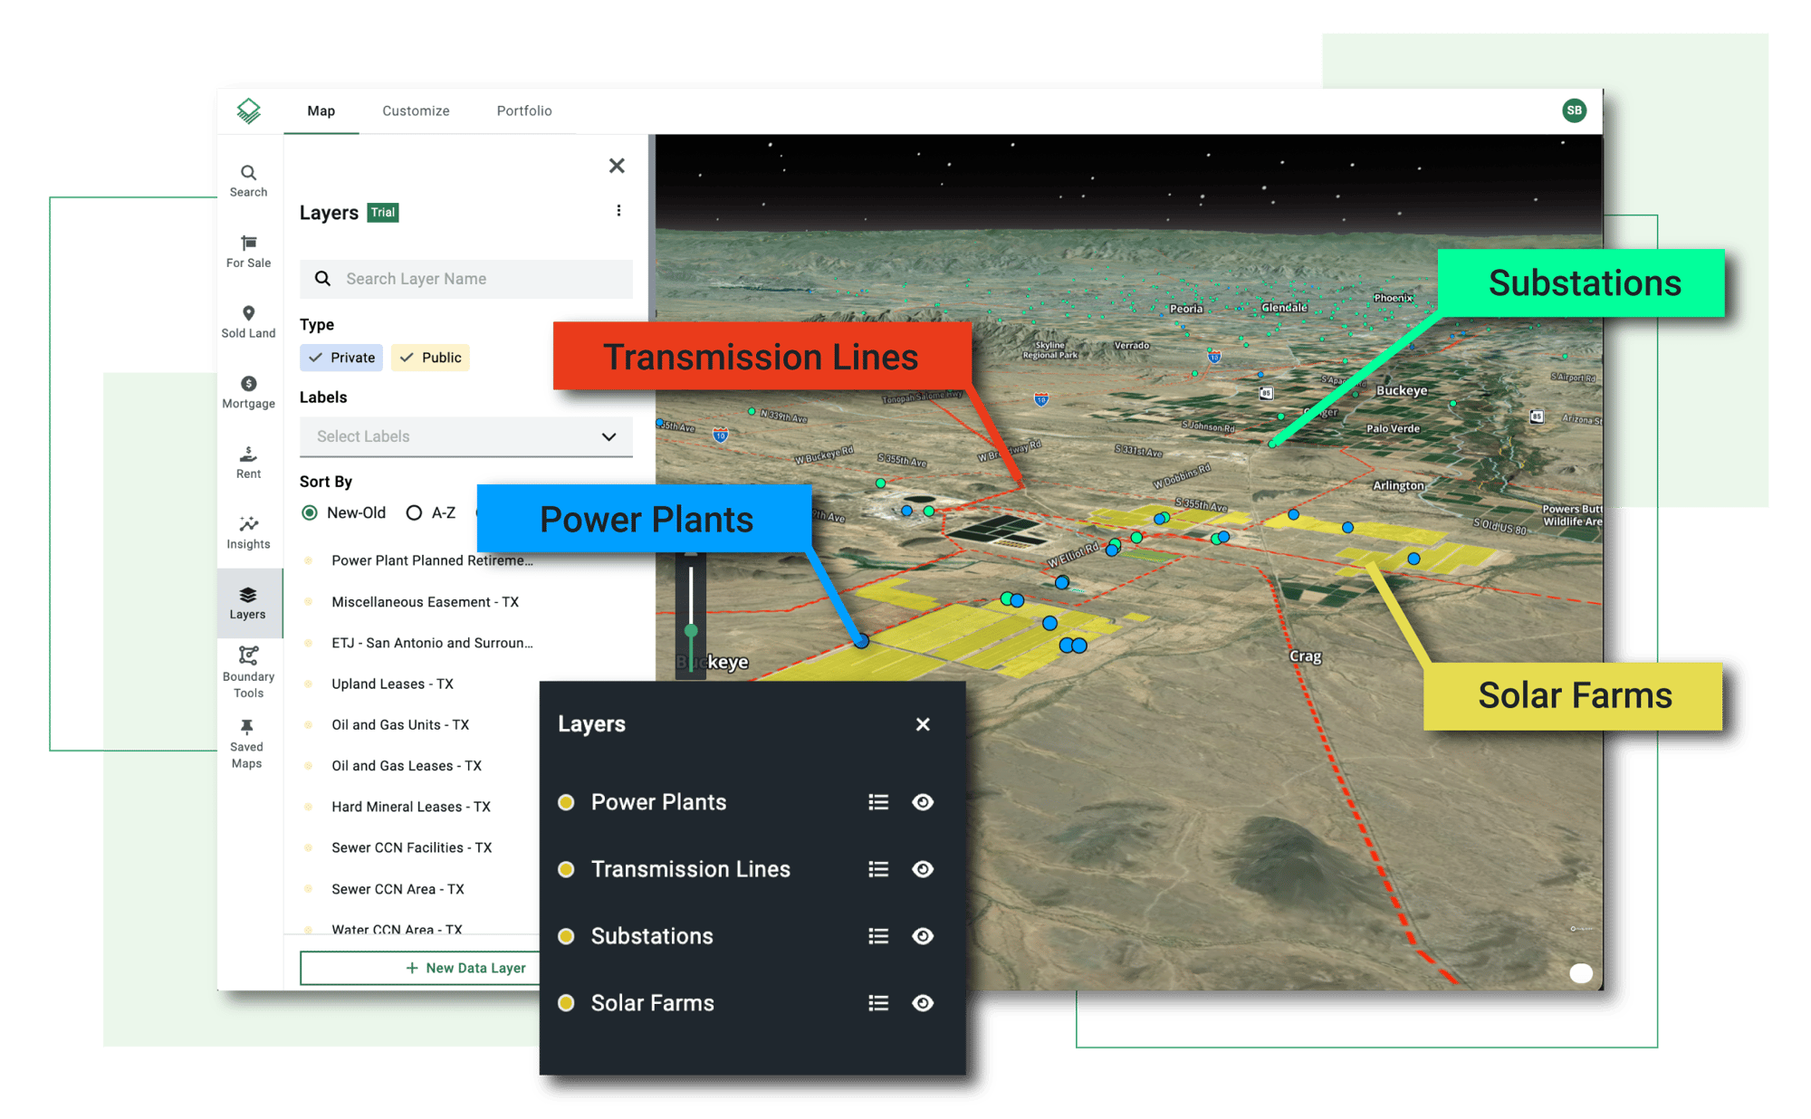
Task: Select Sewer CCN Facilities - TX layer
Action: coord(411,847)
